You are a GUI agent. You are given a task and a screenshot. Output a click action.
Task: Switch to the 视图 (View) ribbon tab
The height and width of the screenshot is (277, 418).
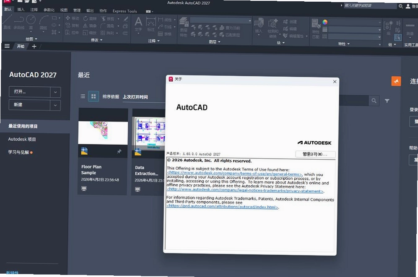pos(64,10)
